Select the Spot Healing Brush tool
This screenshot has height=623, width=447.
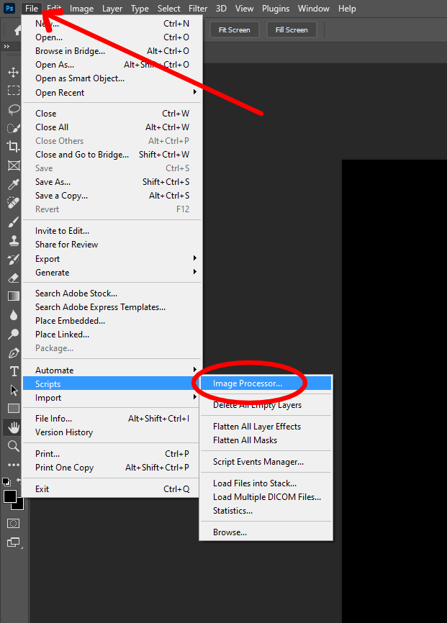[14, 203]
